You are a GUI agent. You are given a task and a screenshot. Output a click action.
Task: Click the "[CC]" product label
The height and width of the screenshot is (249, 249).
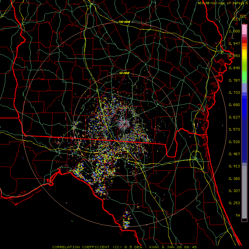coord(236,19)
